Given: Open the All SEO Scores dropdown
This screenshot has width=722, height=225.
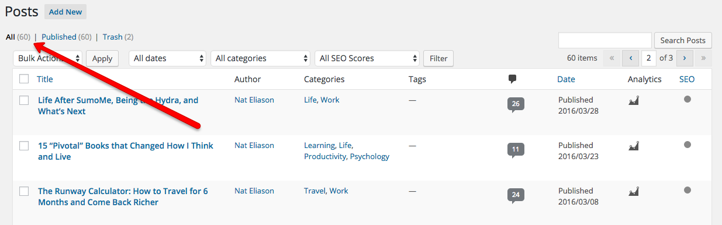Looking at the screenshot, I should (x=367, y=58).
